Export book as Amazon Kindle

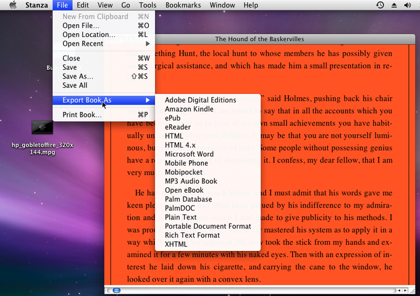[x=208, y=109]
